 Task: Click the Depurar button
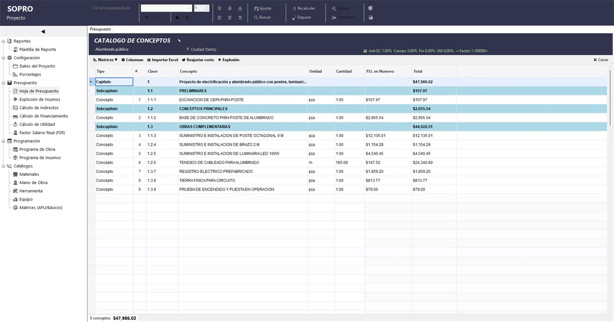tap(301, 17)
